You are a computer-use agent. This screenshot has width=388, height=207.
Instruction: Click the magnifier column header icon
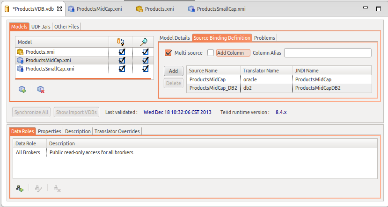tap(144, 42)
